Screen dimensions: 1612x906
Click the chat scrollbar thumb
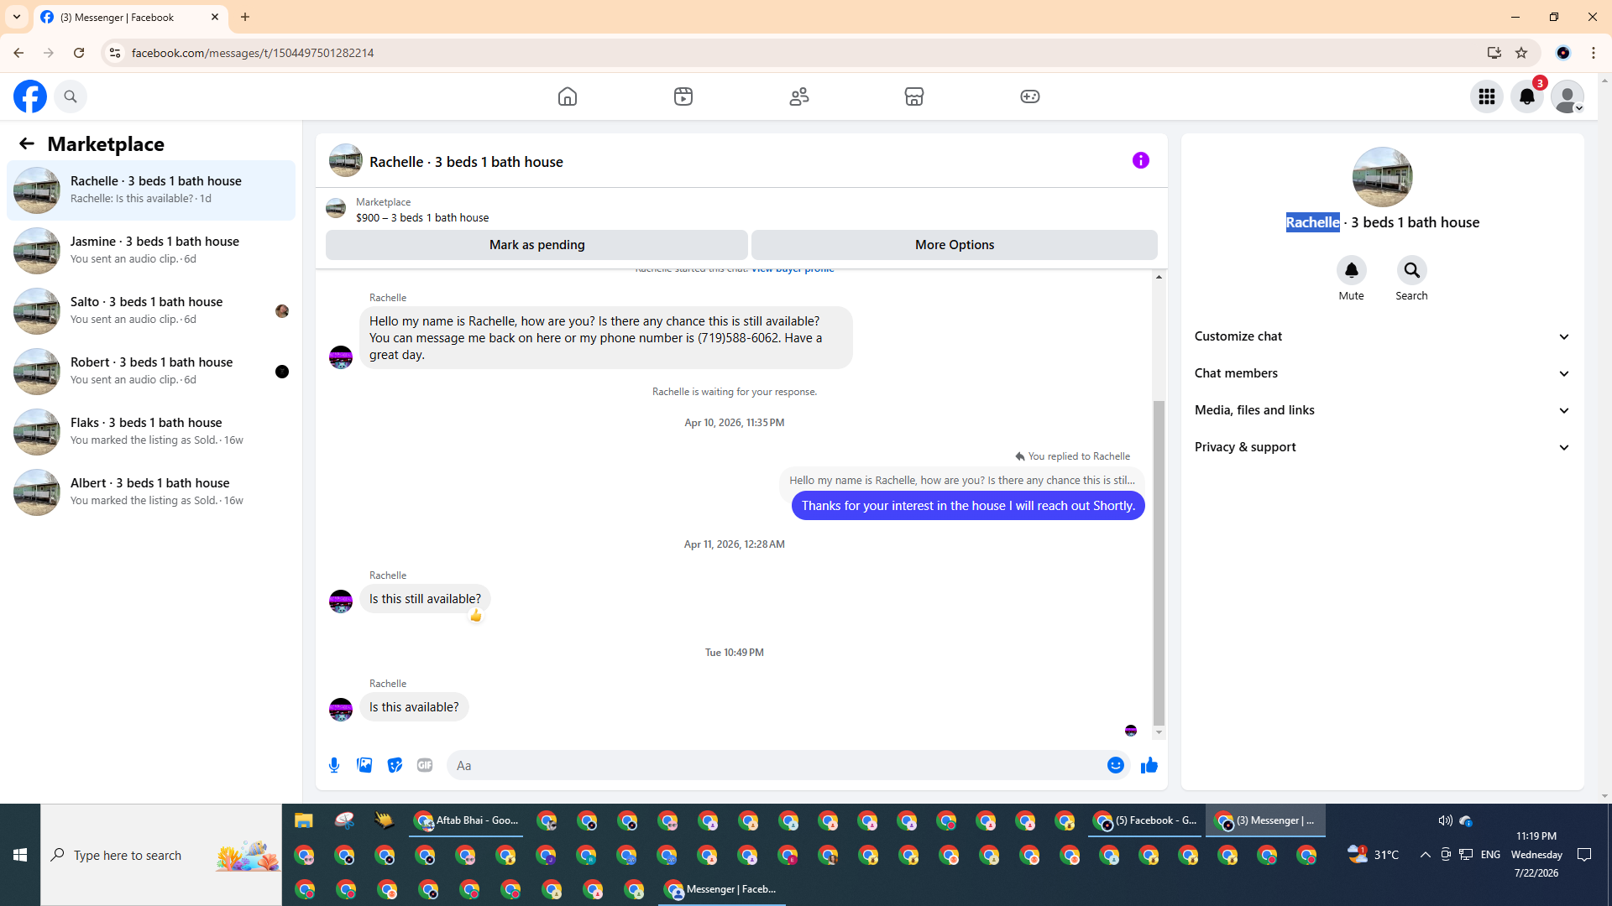point(1159,562)
